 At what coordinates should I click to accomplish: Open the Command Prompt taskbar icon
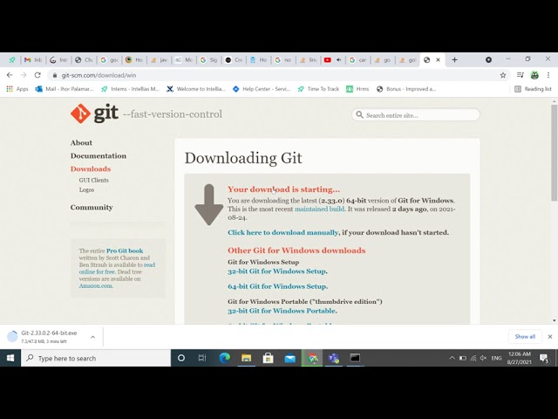(x=355, y=358)
